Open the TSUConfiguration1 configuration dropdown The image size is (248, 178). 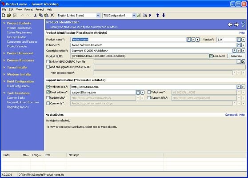[x=134, y=16]
